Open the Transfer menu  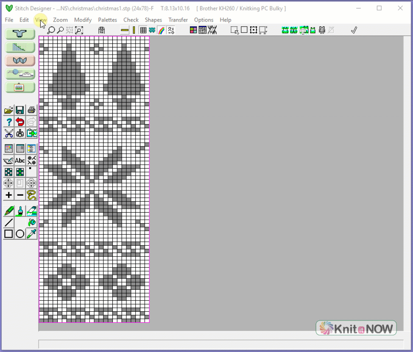tap(178, 20)
